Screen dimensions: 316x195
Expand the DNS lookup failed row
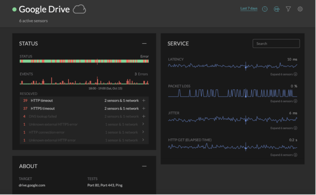click(x=144, y=116)
